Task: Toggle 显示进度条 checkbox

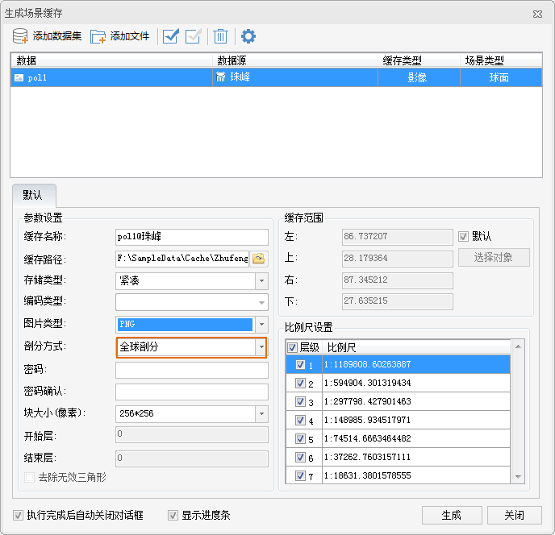Action: tap(173, 515)
